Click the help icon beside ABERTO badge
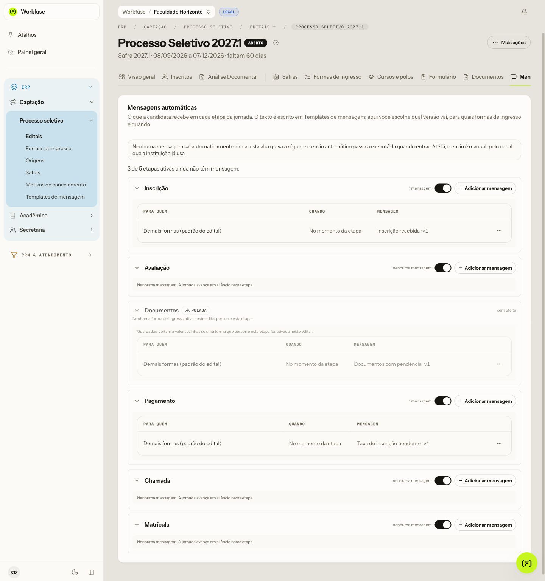 click(276, 43)
